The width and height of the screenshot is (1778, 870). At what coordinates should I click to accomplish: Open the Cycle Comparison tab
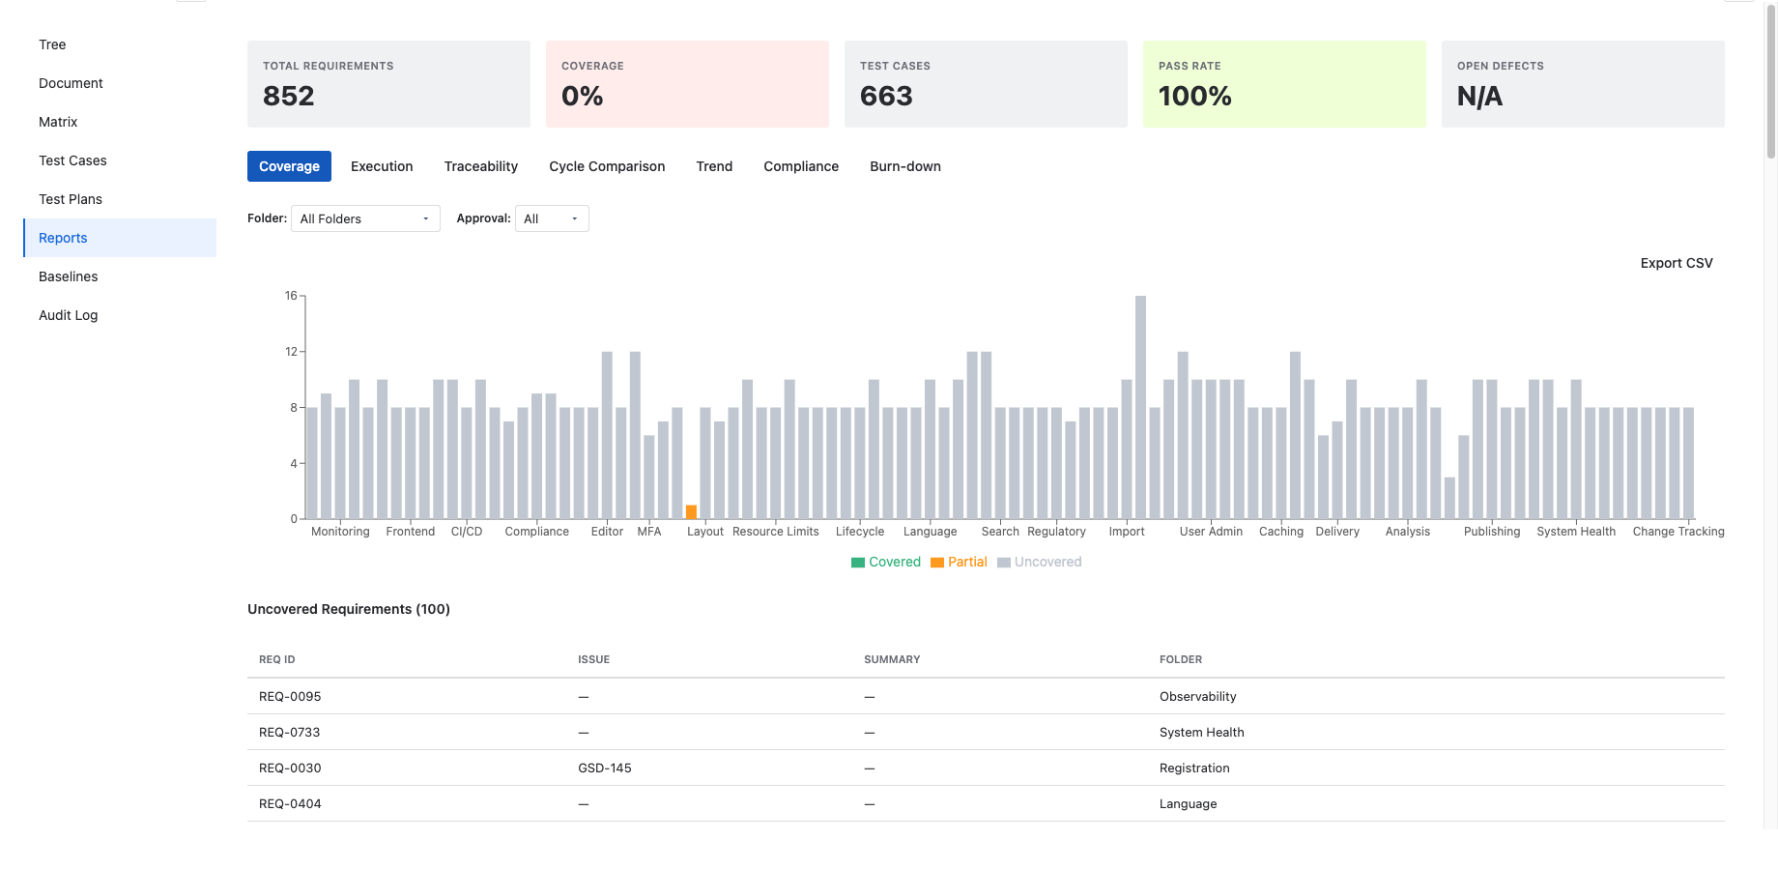[606, 166]
